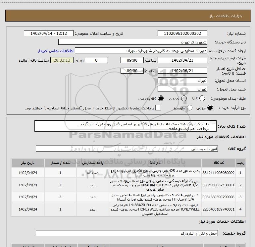This screenshot has height=247, width=255.
Task: Select the 'خدمت' radio button
Action: 184,98
